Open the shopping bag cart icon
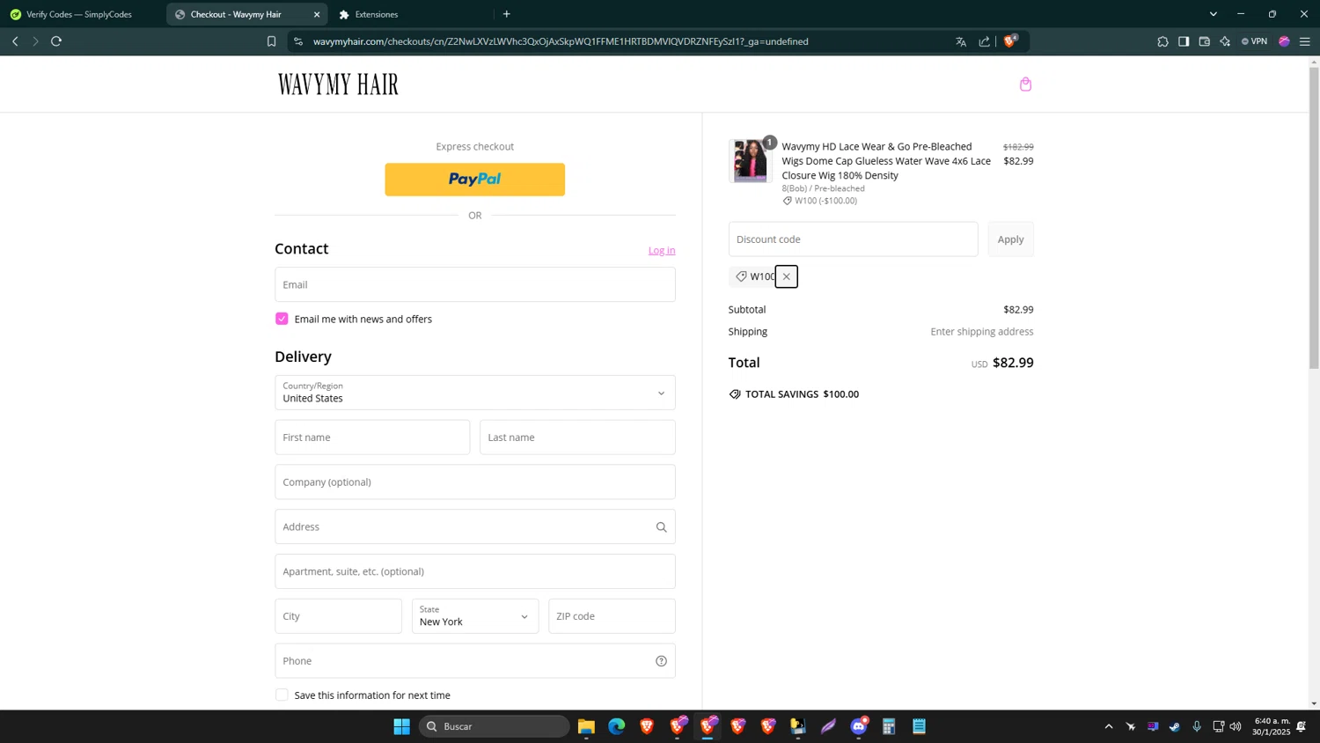This screenshot has height=743, width=1320. 1025,85
